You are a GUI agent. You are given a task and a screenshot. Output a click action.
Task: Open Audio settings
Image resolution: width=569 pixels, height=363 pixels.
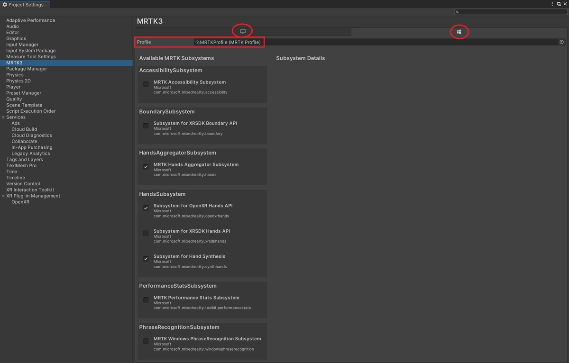12,27
